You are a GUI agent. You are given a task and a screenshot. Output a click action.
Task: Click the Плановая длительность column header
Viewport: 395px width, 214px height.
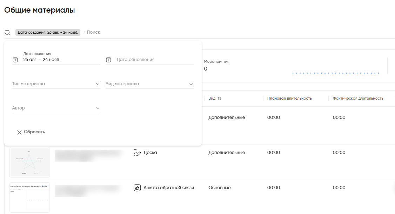coord(289,99)
